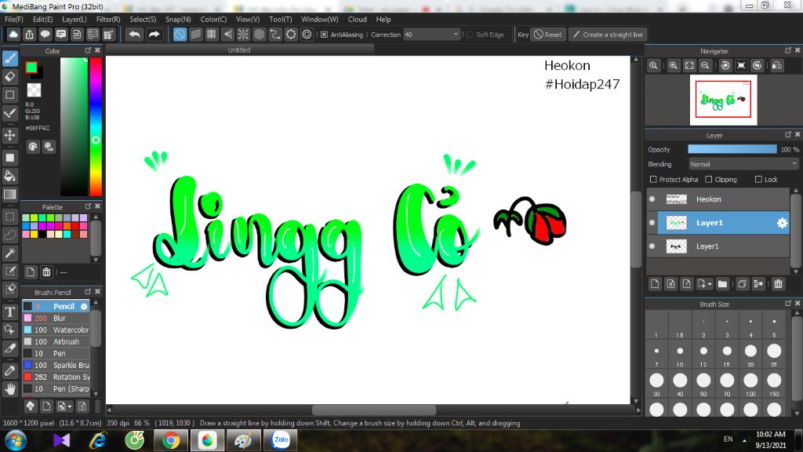Viewport: 803px width, 452px height.
Task: Open settings gear of selected Layer1
Action: tap(782, 223)
